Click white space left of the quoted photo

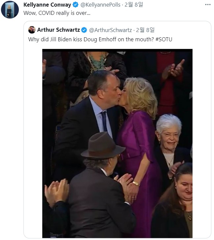coord(33,142)
